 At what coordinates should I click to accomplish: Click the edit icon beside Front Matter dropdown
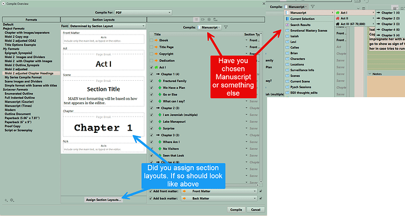click(261, 191)
